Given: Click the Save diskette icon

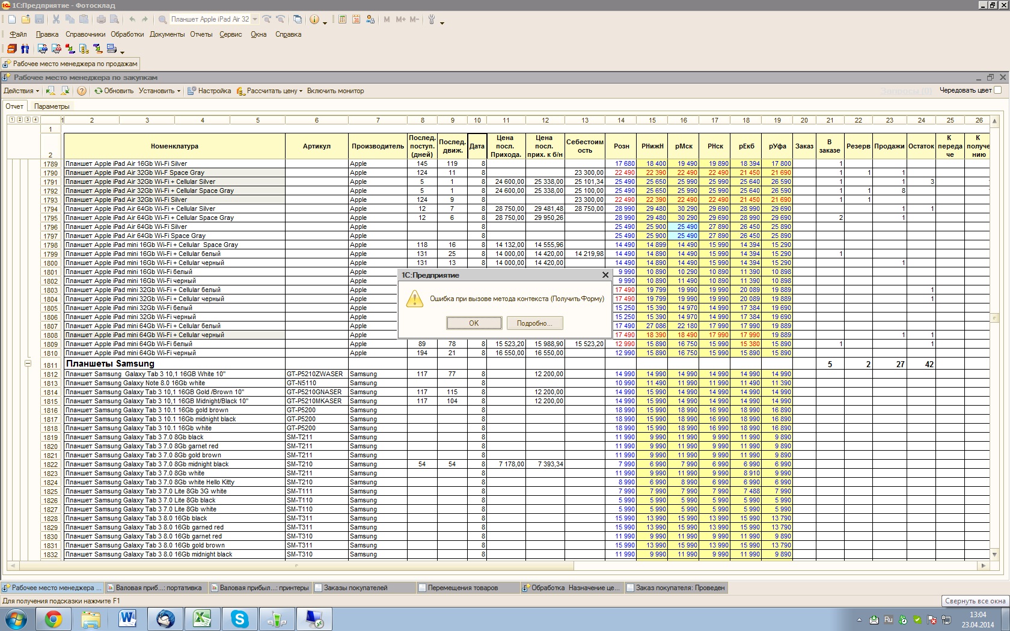Looking at the screenshot, I should tap(39, 19).
